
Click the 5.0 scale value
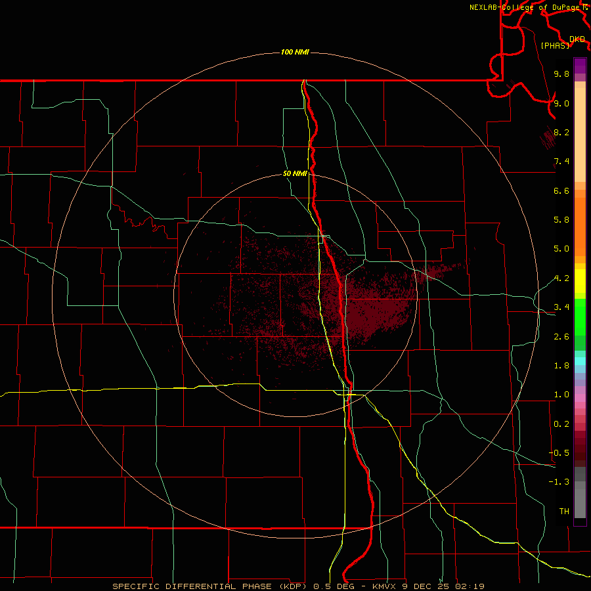(561, 249)
